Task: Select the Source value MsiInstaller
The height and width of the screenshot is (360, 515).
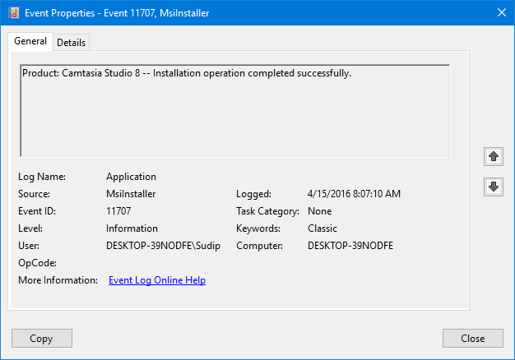Action: point(131,194)
